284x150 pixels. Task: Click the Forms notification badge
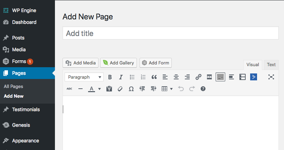click(x=30, y=62)
